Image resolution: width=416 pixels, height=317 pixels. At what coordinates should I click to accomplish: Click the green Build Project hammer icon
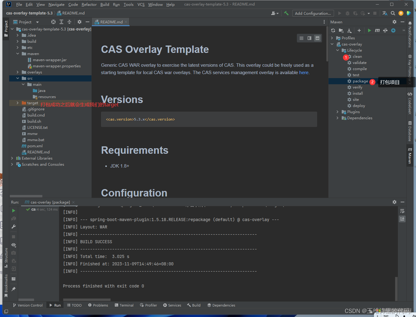pyautogui.click(x=286, y=13)
